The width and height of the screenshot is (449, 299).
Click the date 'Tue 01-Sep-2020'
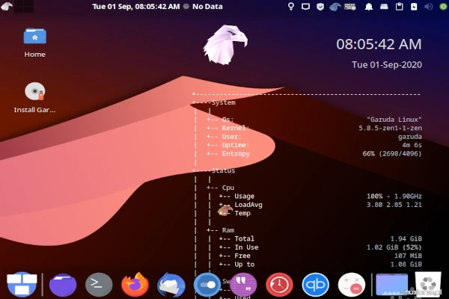(387, 65)
